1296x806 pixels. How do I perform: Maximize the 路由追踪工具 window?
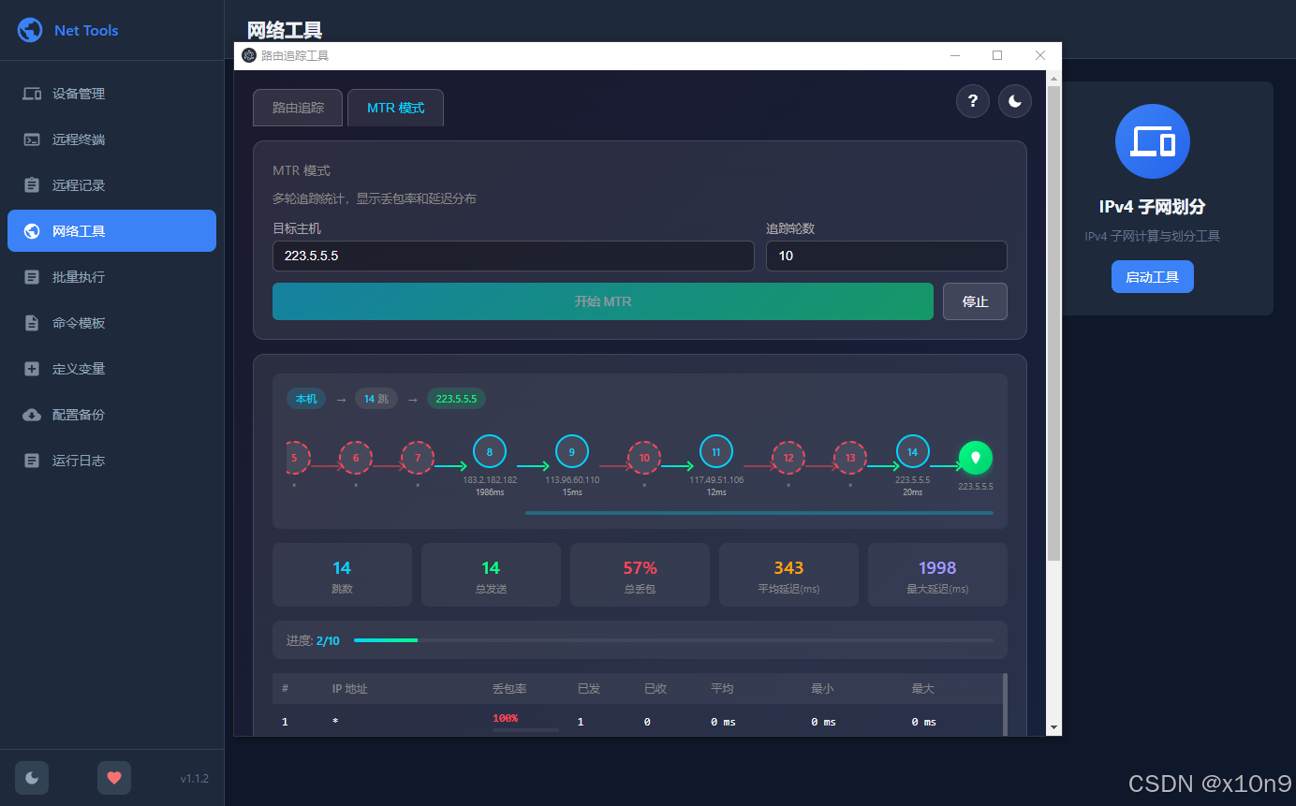coord(997,55)
